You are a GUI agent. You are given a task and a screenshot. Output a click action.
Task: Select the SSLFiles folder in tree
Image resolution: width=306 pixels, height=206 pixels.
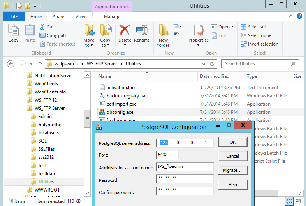[46, 150]
